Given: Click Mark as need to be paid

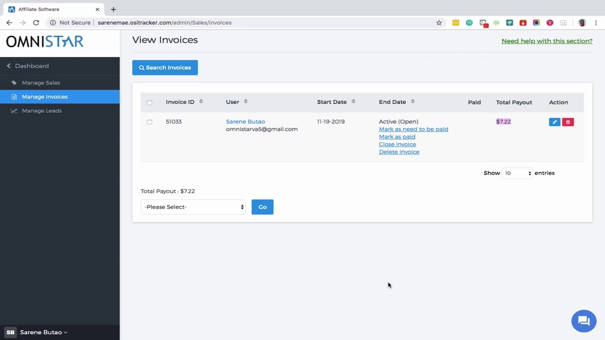Looking at the screenshot, I should coord(414,129).
